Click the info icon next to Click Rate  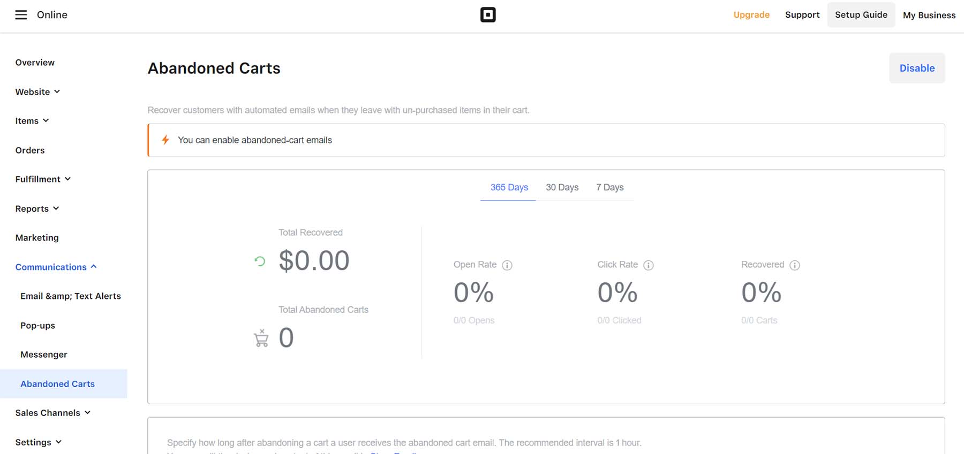[x=649, y=265]
